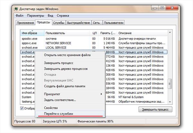Viewport: 193px width, 133px height.
Task: Click the Загрузка ЦП: 5% status entry
Action: tap(55, 121)
